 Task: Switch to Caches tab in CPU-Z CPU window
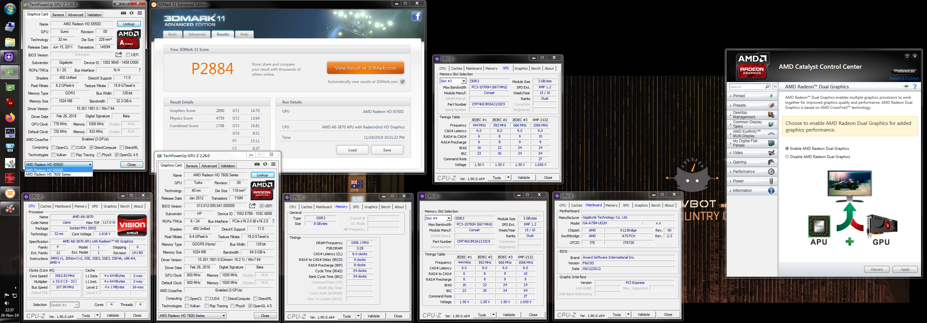[46, 206]
